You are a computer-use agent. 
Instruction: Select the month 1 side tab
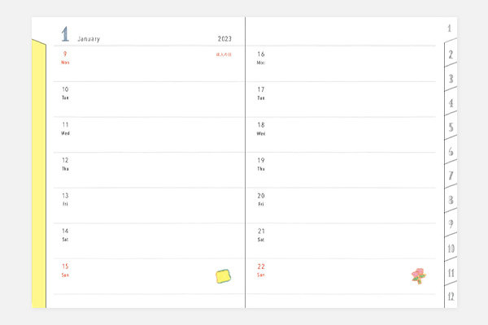450,28
